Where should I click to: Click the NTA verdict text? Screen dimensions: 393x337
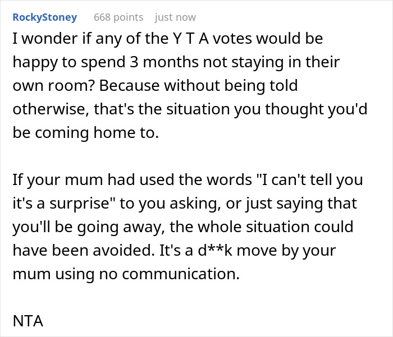click(28, 322)
